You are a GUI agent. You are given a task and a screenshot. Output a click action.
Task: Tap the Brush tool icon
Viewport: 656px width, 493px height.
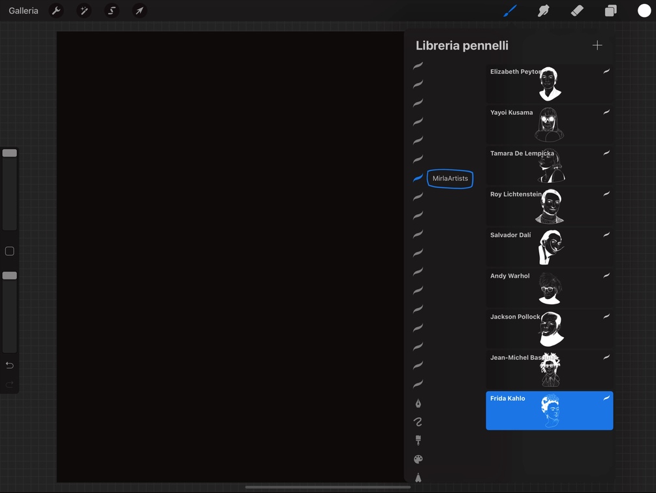coord(510,10)
